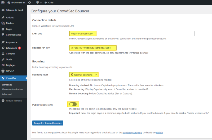Open Theme customization submenu item
212x140 pixels.
pyautogui.click(x=12, y=89)
